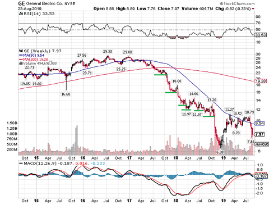Click the High 8.89 value
This screenshot has height=204, width=269.
[125, 8]
